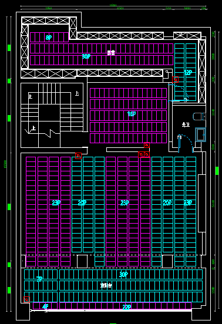
Task: Select the 上 label right of the staircase
Action: tap(77, 93)
